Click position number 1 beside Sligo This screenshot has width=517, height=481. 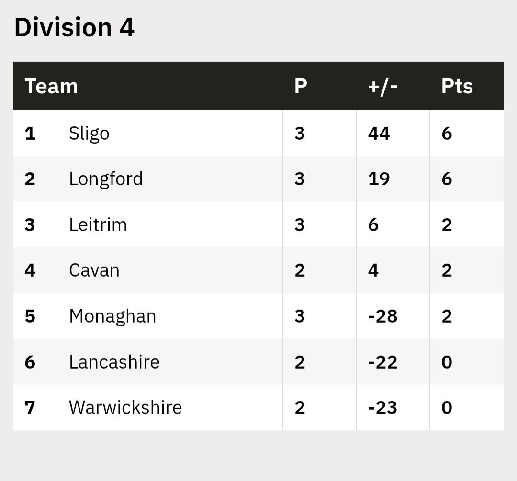click(x=30, y=133)
